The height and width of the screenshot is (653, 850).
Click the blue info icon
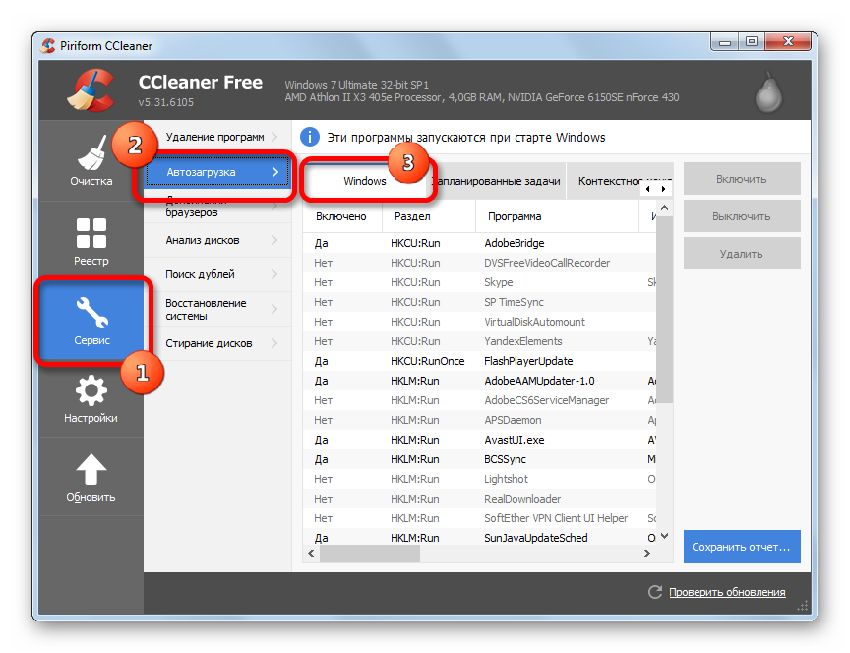[x=309, y=137]
